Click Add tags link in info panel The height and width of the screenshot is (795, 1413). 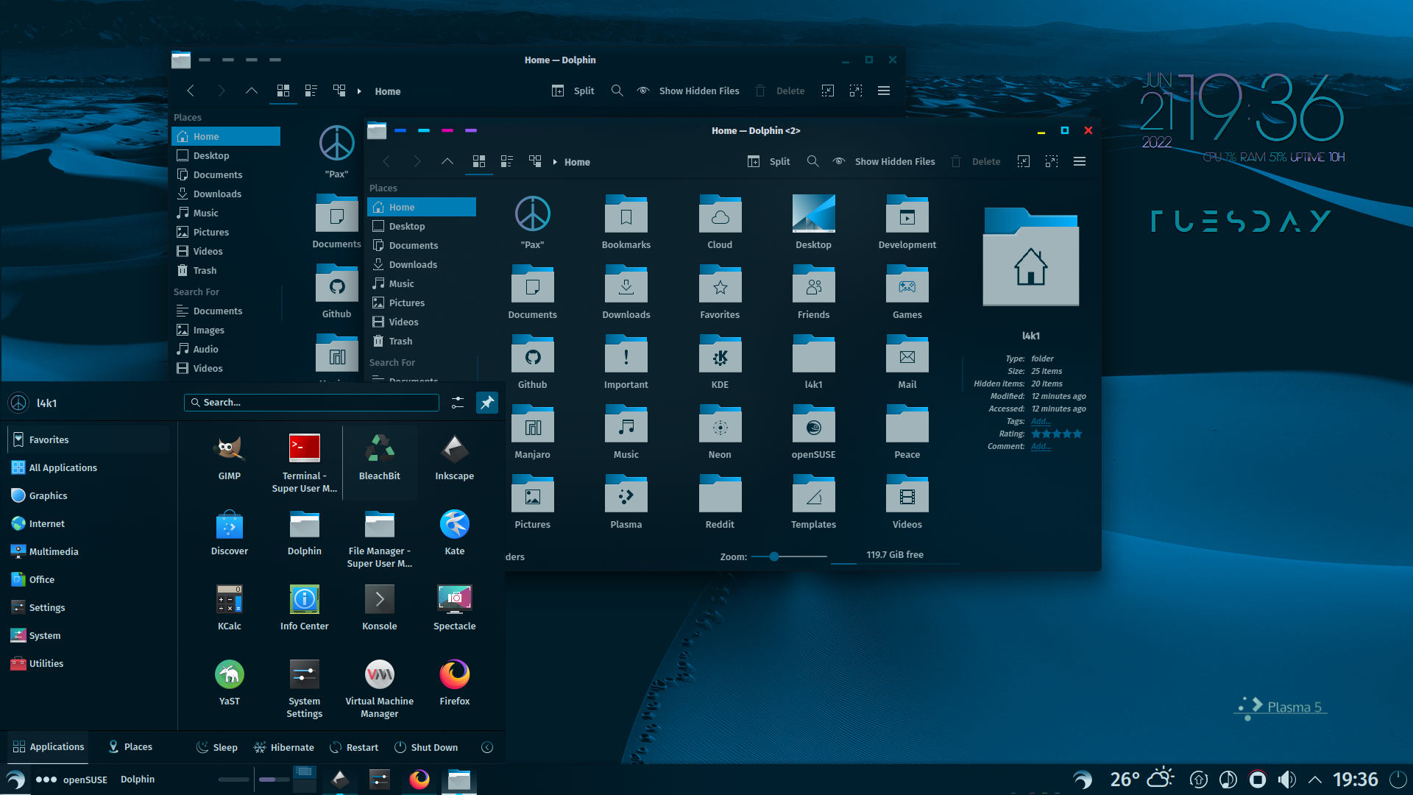(1041, 421)
